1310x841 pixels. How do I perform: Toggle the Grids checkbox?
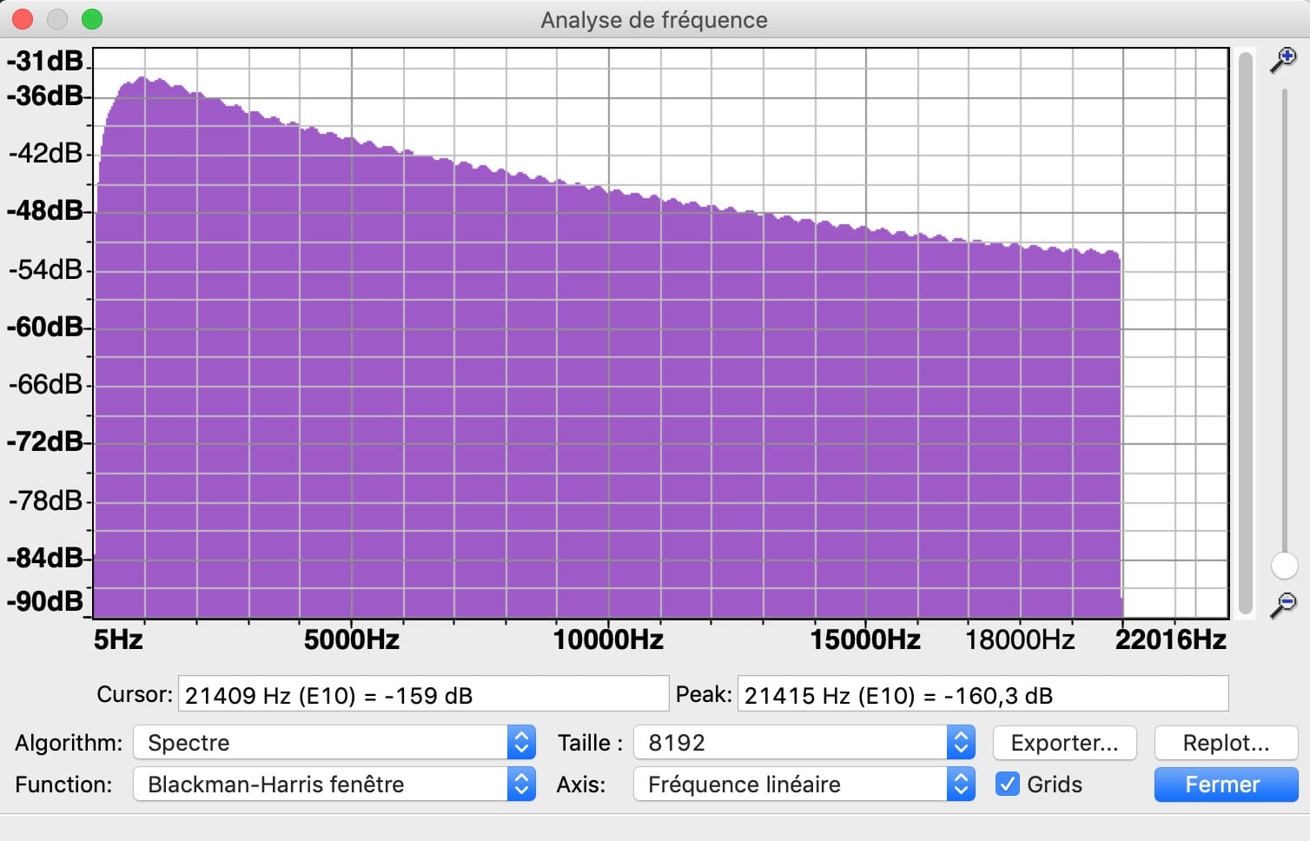[1007, 784]
